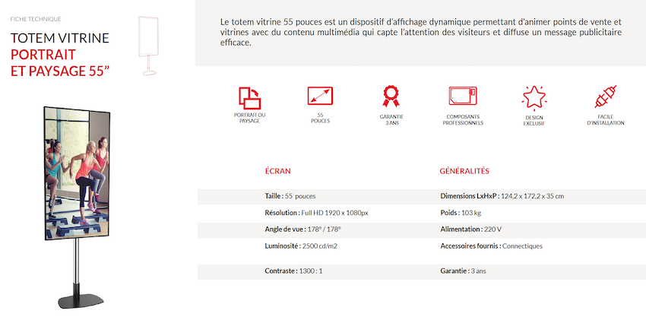The width and height of the screenshot is (646, 323).
Task: Click the ÉCRAN section heading
Action: [277, 171]
